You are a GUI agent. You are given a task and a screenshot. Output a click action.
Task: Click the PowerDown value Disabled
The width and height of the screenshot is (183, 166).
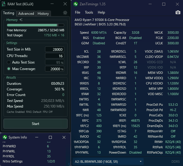pos(135,152)
